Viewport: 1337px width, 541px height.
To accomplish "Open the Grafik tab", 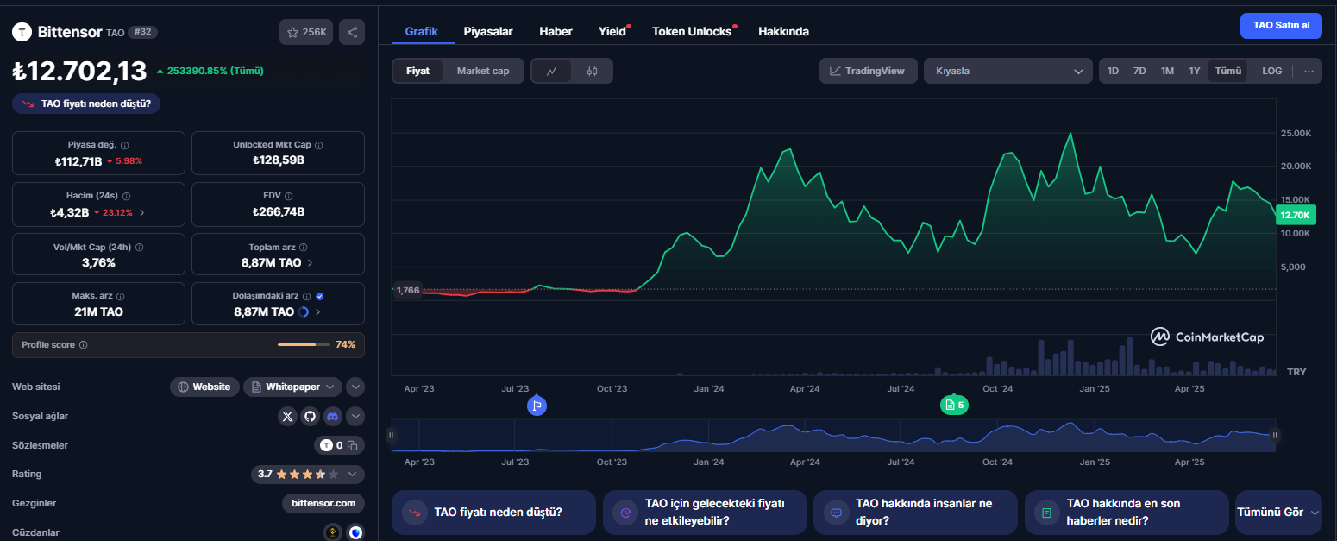I will coord(422,31).
